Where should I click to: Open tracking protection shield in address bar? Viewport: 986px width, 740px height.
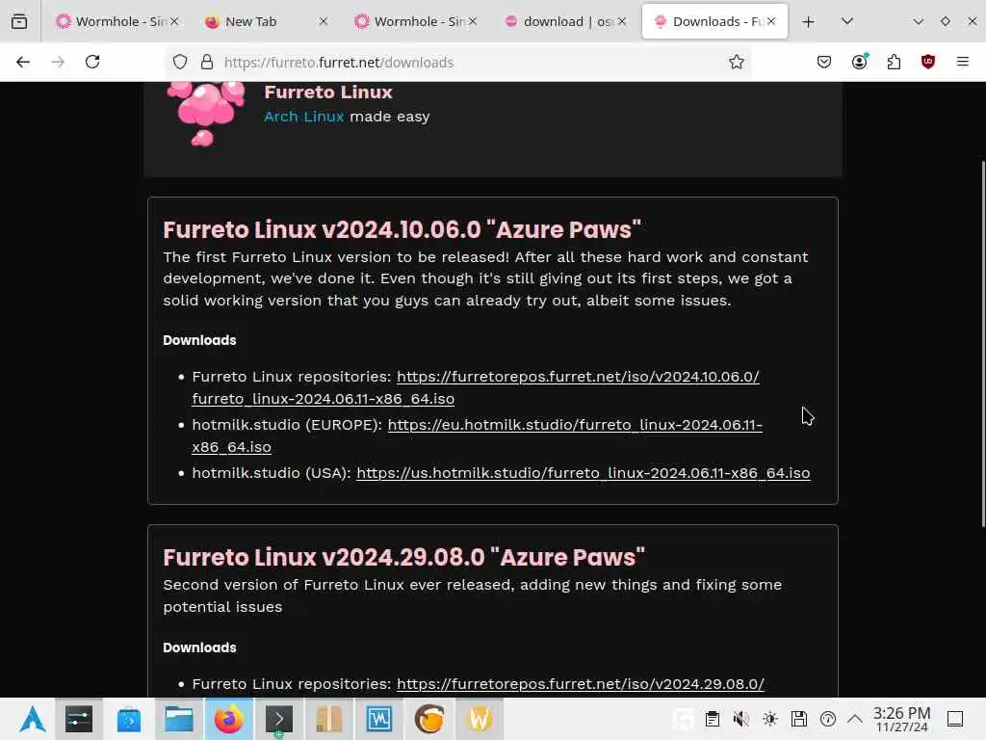click(x=180, y=62)
